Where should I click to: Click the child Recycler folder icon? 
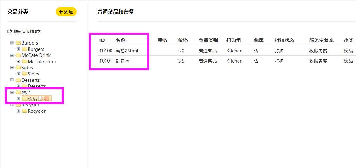click(x=24, y=111)
